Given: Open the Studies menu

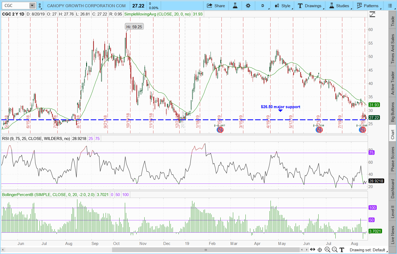Looking at the screenshot, I should 339,6.
